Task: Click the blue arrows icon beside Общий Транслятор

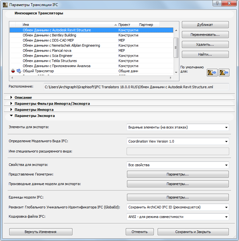Action: click(19, 71)
